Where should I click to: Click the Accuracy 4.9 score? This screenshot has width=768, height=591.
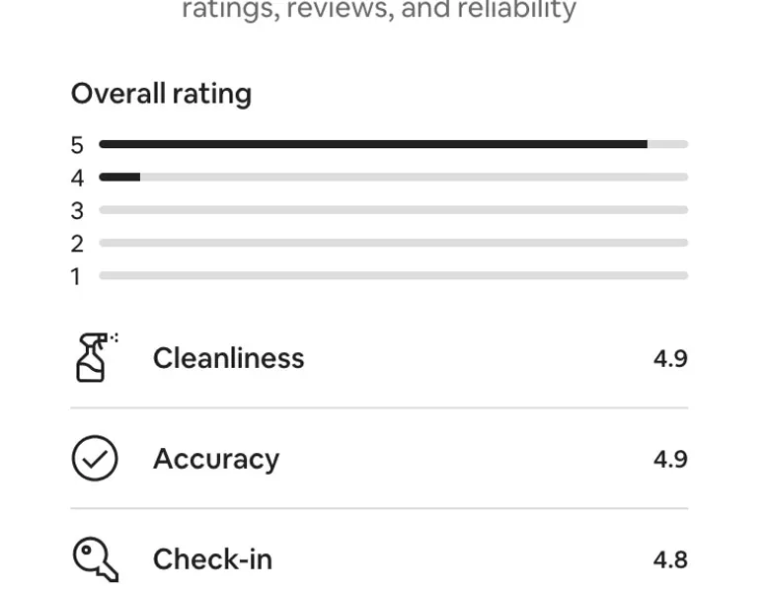click(670, 459)
